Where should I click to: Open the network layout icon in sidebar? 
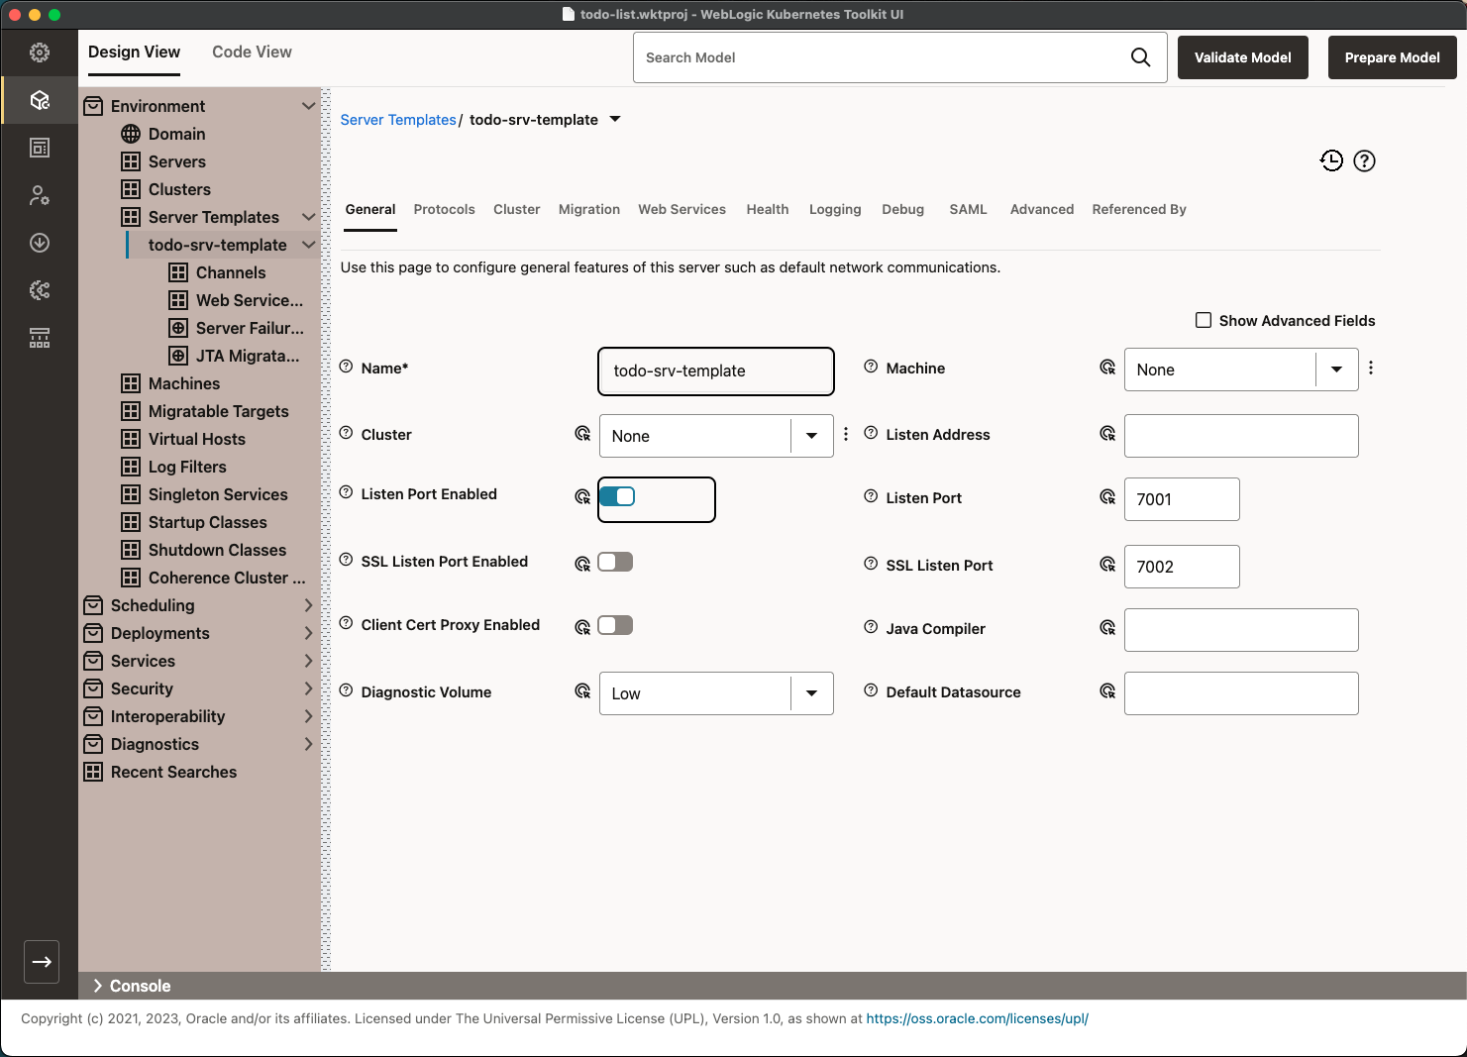(x=40, y=338)
